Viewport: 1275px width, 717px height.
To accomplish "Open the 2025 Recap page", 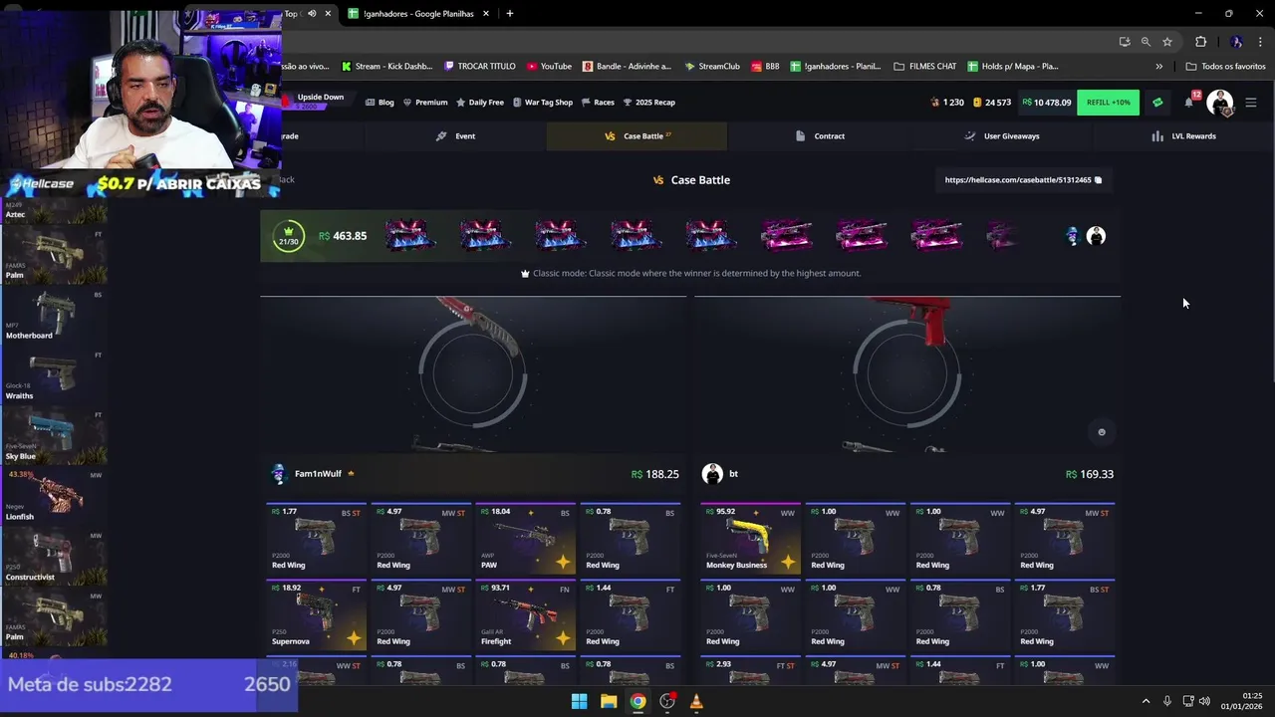I will pyautogui.click(x=649, y=103).
